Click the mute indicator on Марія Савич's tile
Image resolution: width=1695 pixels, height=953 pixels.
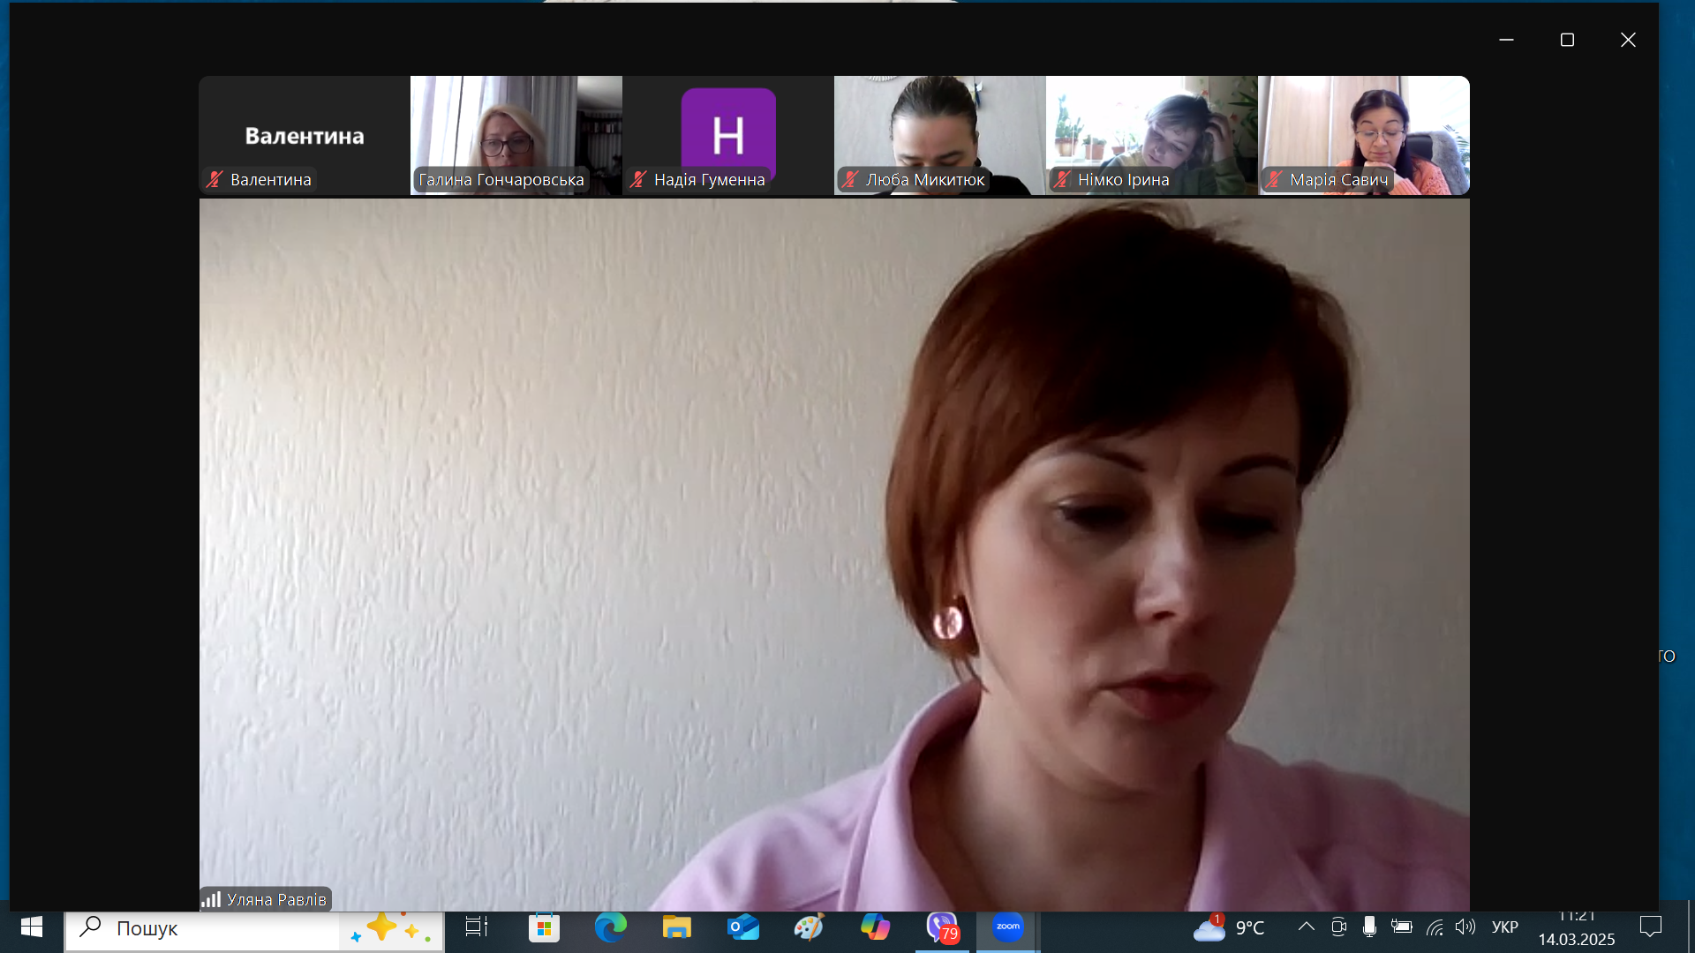tap(1274, 180)
